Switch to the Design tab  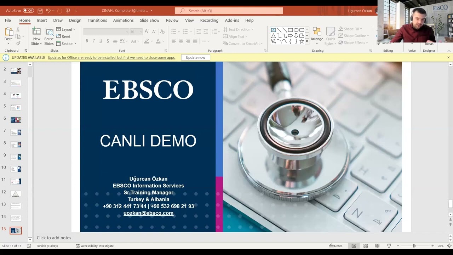75,20
